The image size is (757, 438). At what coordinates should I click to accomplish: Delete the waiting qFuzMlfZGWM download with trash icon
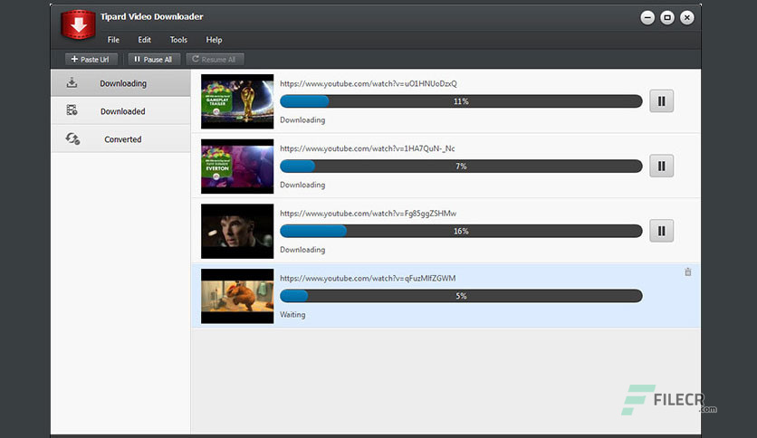coord(688,271)
